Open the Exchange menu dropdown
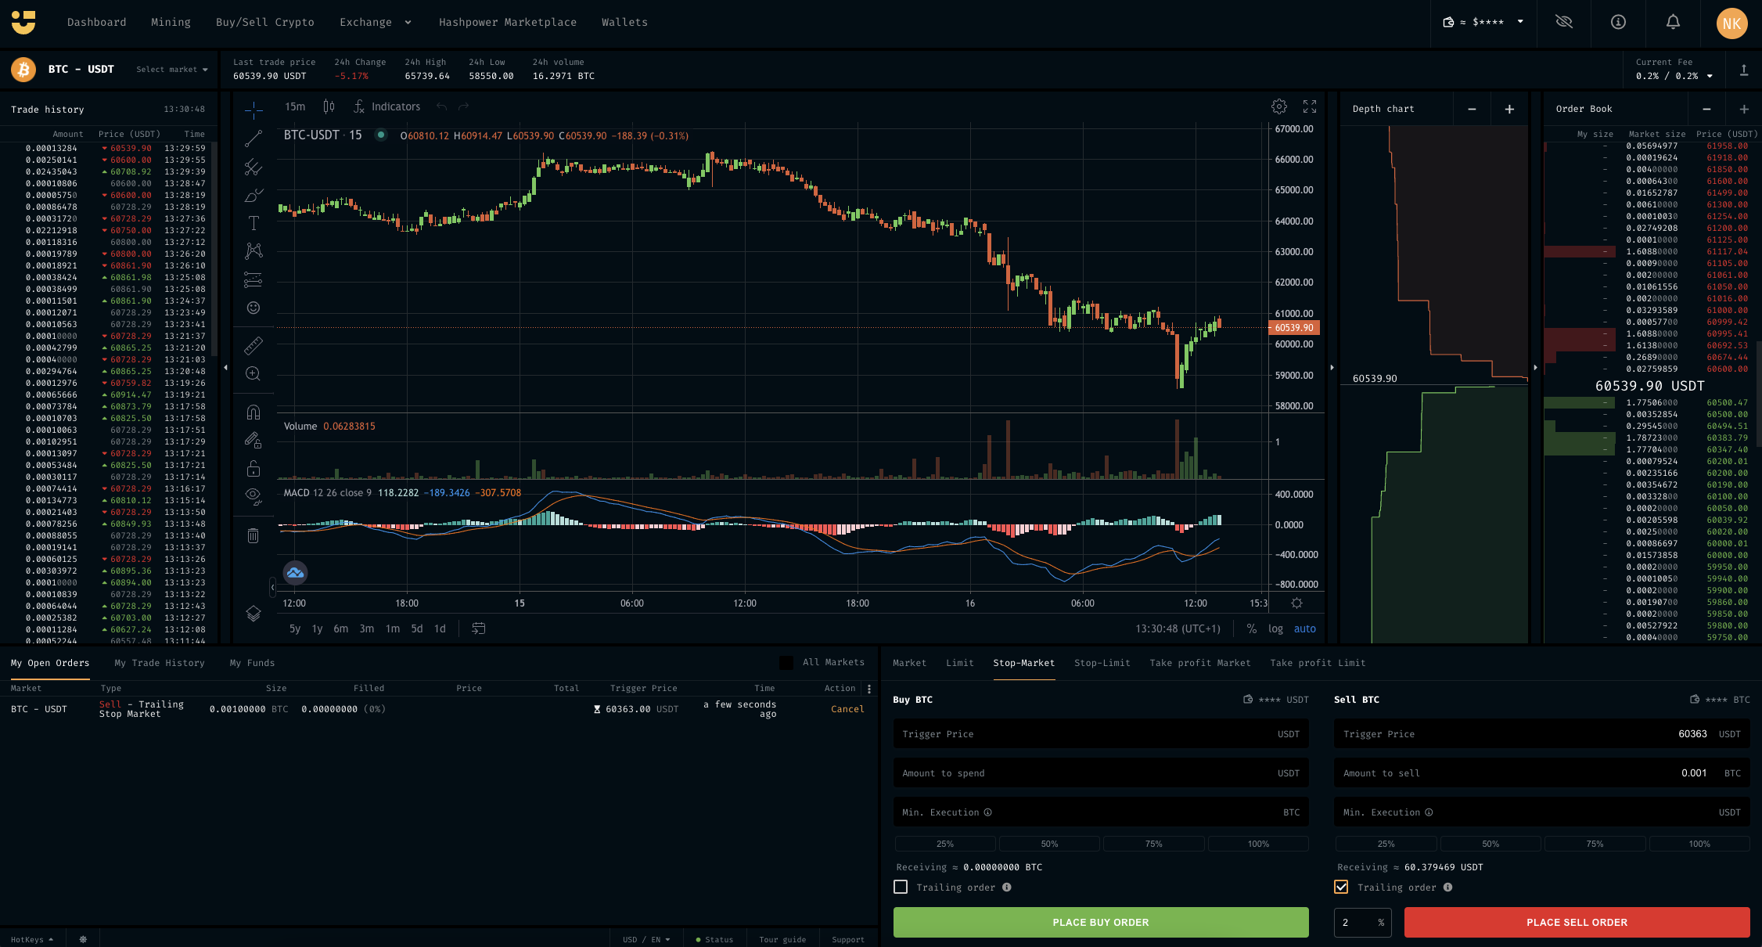This screenshot has width=1762, height=947. tap(375, 22)
